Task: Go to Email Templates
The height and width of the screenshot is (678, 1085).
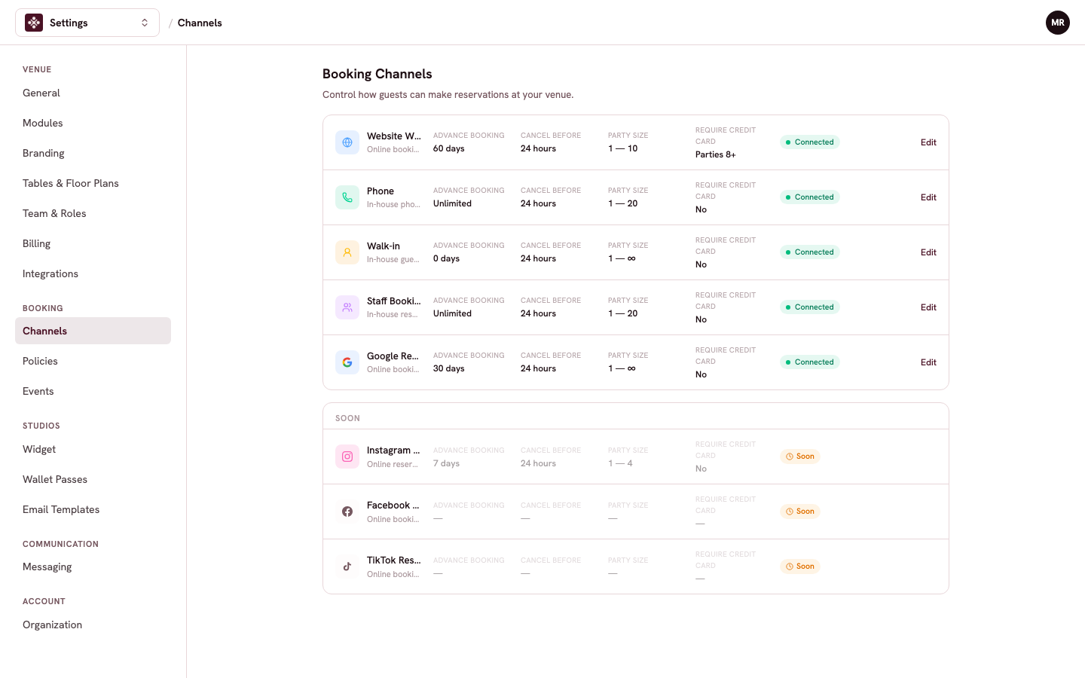Action: [93, 509]
